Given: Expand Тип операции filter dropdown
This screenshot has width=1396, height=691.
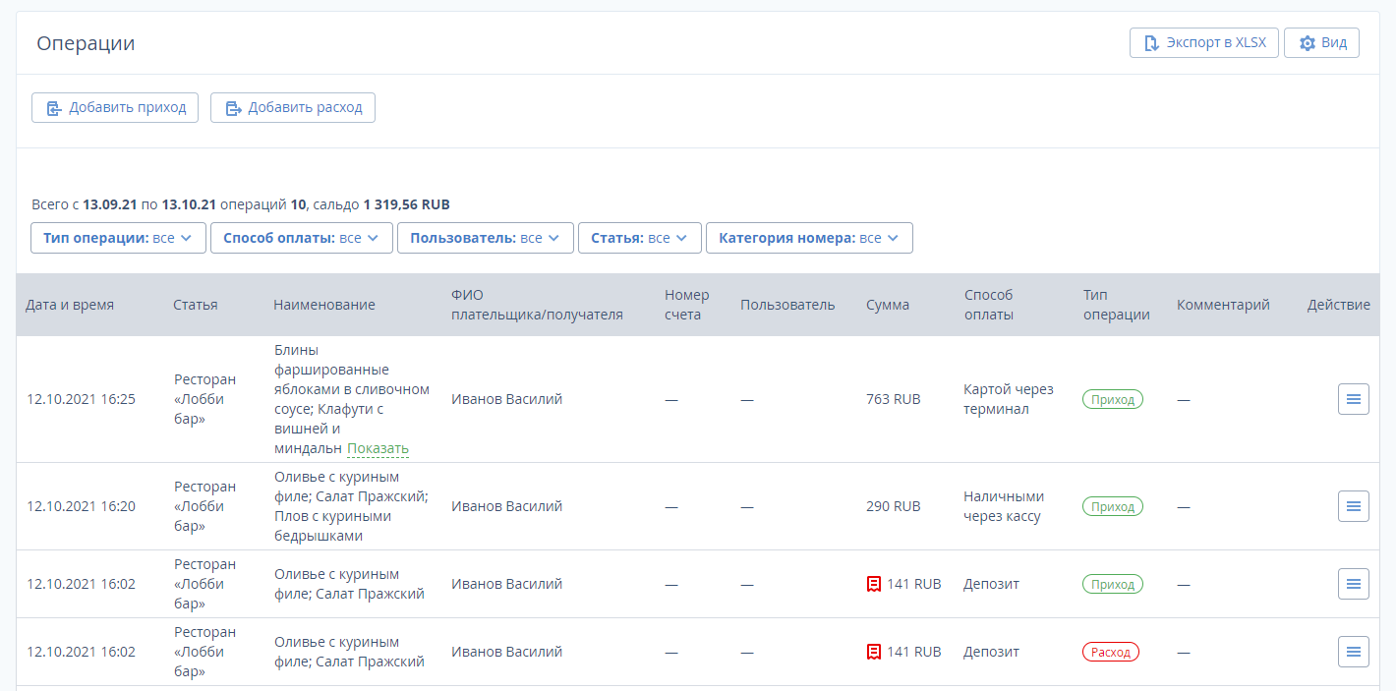Looking at the screenshot, I should (118, 238).
